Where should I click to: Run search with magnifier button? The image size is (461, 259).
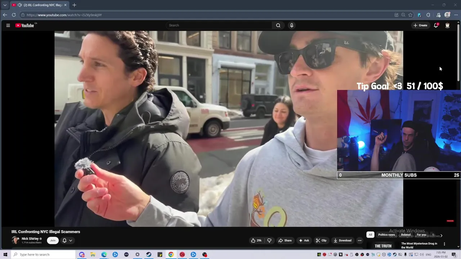coord(278,25)
